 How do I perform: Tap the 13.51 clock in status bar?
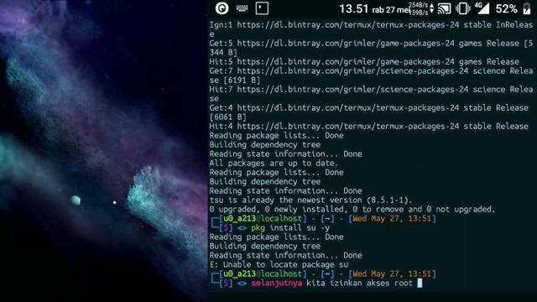coord(354,9)
